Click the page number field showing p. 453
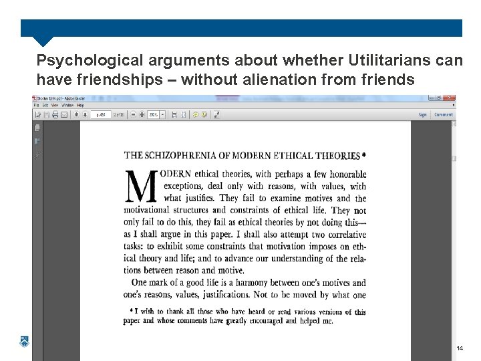 click(x=101, y=115)
